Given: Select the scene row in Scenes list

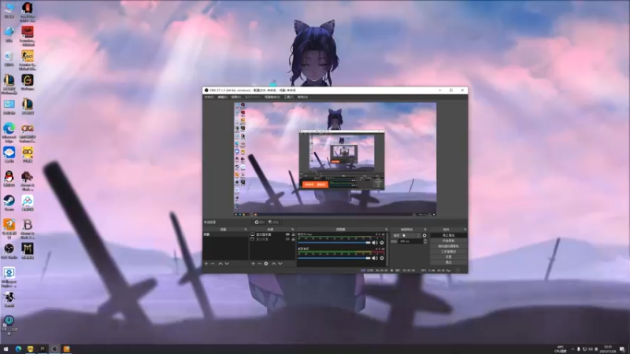Looking at the screenshot, I should point(225,234).
